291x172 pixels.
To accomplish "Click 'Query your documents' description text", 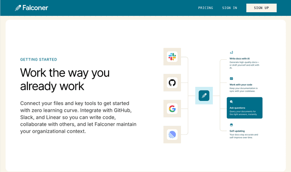I will 243,113.
